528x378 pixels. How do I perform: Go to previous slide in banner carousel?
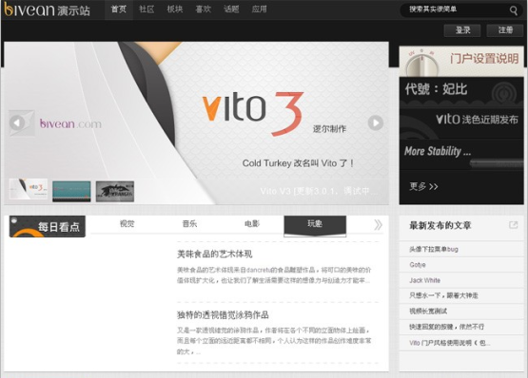(x=17, y=123)
